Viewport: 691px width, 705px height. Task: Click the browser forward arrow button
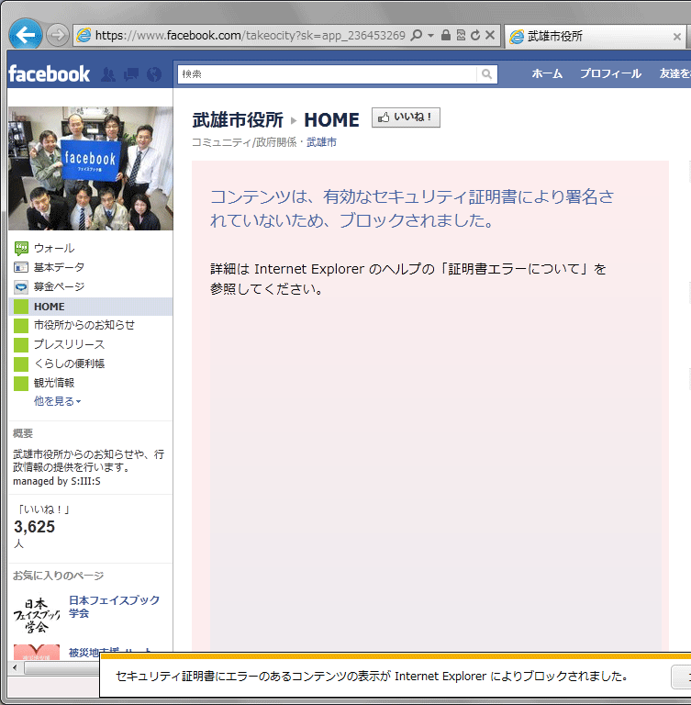[x=57, y=36]
